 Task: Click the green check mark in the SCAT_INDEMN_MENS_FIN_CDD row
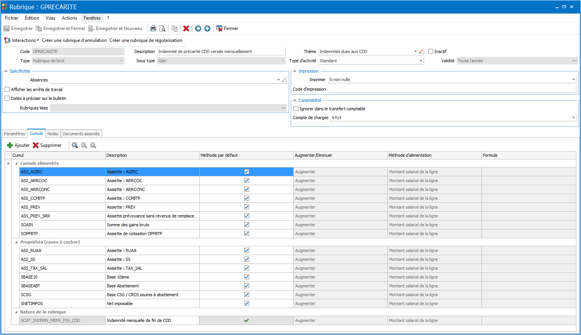(247, 320)
